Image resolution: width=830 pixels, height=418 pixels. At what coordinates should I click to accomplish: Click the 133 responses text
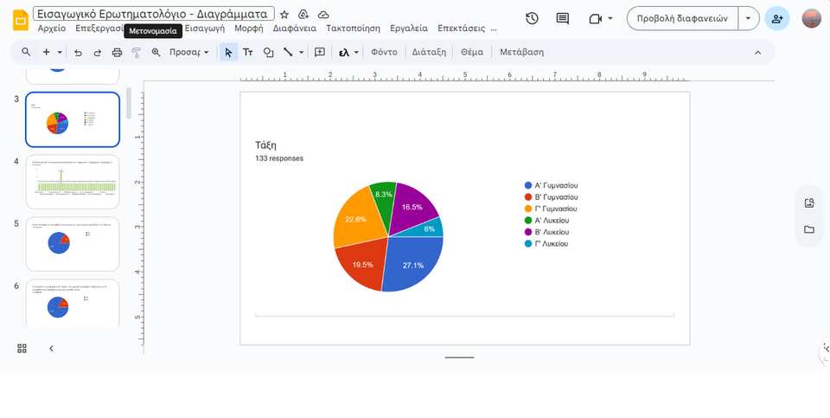pos(279,158)
